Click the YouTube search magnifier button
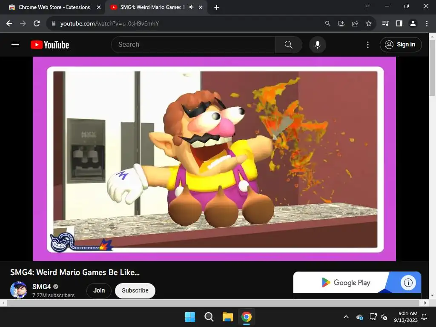The image size is (436, 327). coord(289,44)
